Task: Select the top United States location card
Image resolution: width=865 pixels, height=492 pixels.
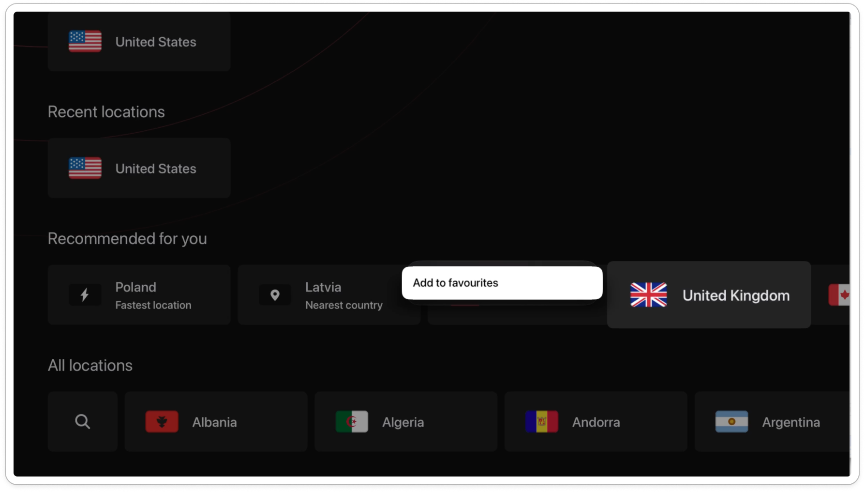Action: (139, 42)
